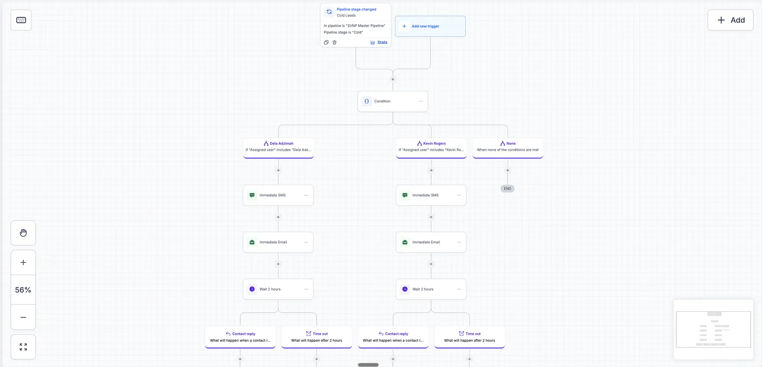Open the Pipeline stage changed trigger title

(x=356, y=10)
